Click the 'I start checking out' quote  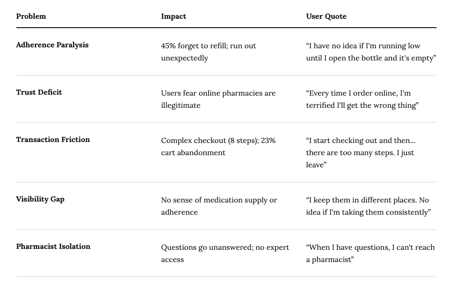361,152
